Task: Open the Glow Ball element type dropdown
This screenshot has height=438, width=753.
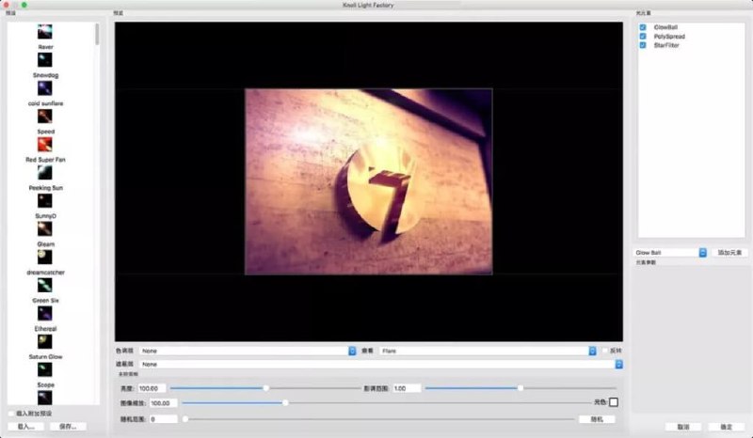Action: [670, 253]
